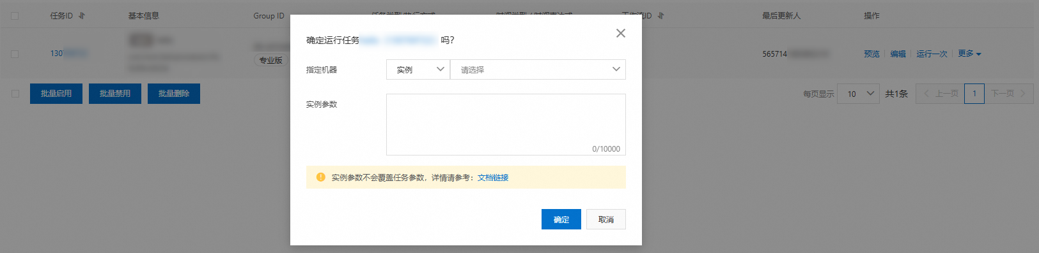Sort by 任务ID column icon
The width and height of the screenshot is (1039, 253).
(x=82, y=15)
